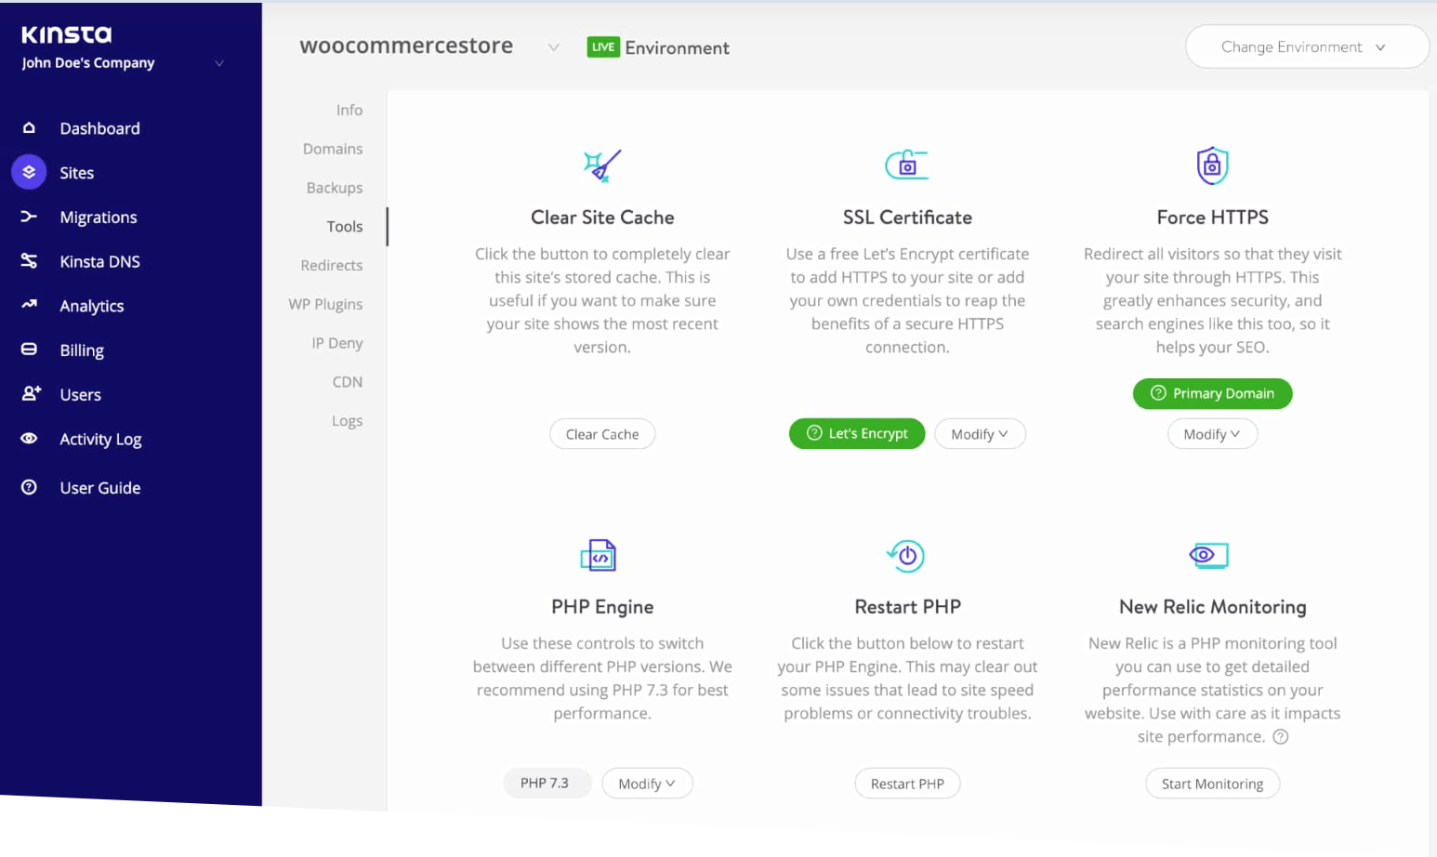Open Billing via its sidebar icon
This screenshot has width=1437, height=857.
coord(29,349)
